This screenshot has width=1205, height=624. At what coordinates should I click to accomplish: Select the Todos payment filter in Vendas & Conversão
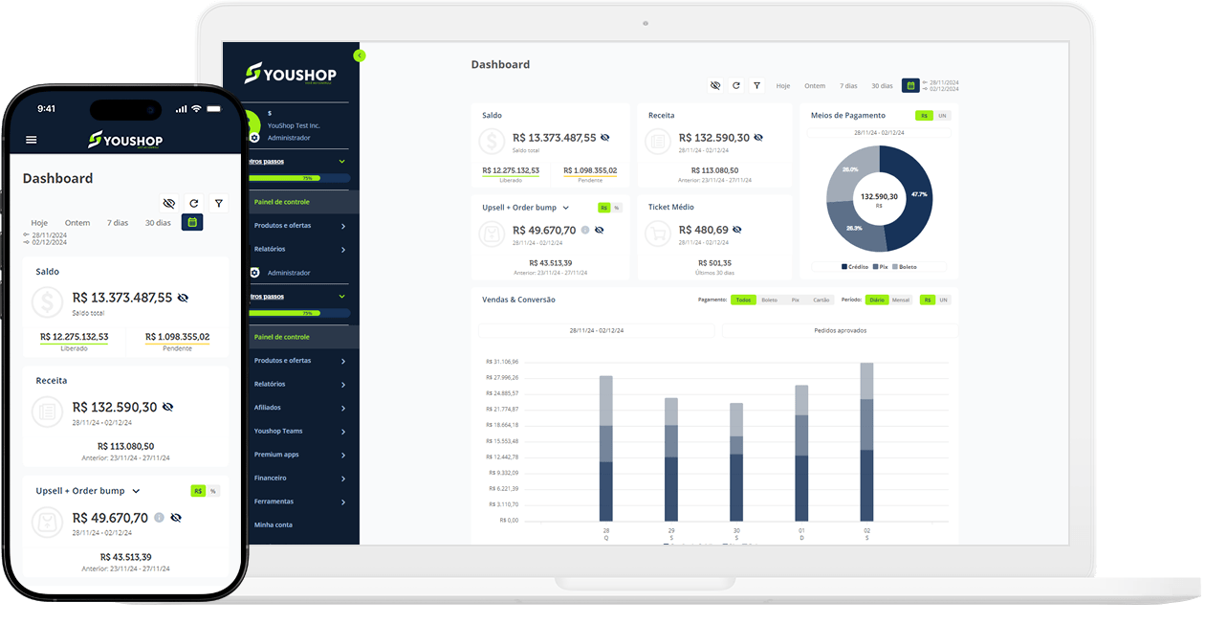(x=743, y=301)
